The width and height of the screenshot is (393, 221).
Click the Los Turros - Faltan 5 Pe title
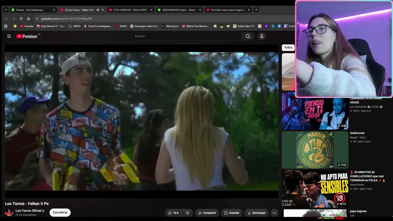pyautogui.click(x=27, y=204)
